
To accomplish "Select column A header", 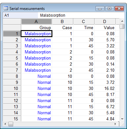I will [37, 21].
